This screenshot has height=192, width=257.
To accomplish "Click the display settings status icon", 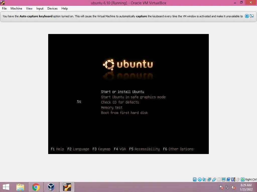I will click(223, 179).
